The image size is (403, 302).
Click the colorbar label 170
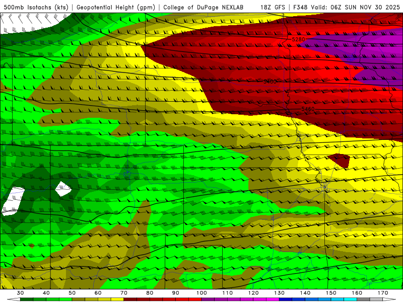tap(383, 293)
